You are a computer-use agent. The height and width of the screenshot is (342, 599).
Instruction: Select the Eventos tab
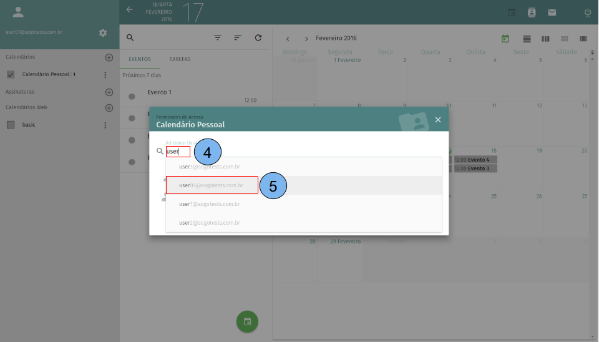click(139, 59)
